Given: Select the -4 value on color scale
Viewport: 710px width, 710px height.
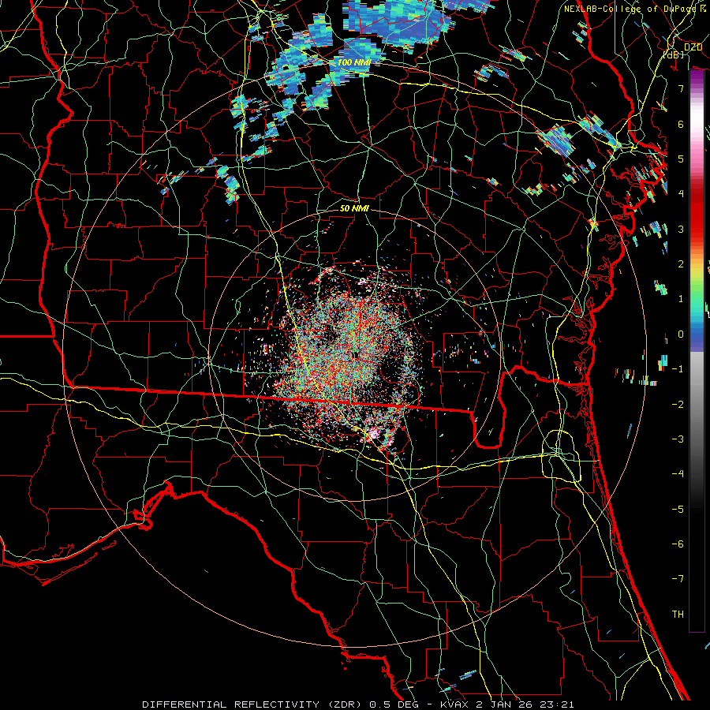Looking at the screenshot, I should (678, 473).
